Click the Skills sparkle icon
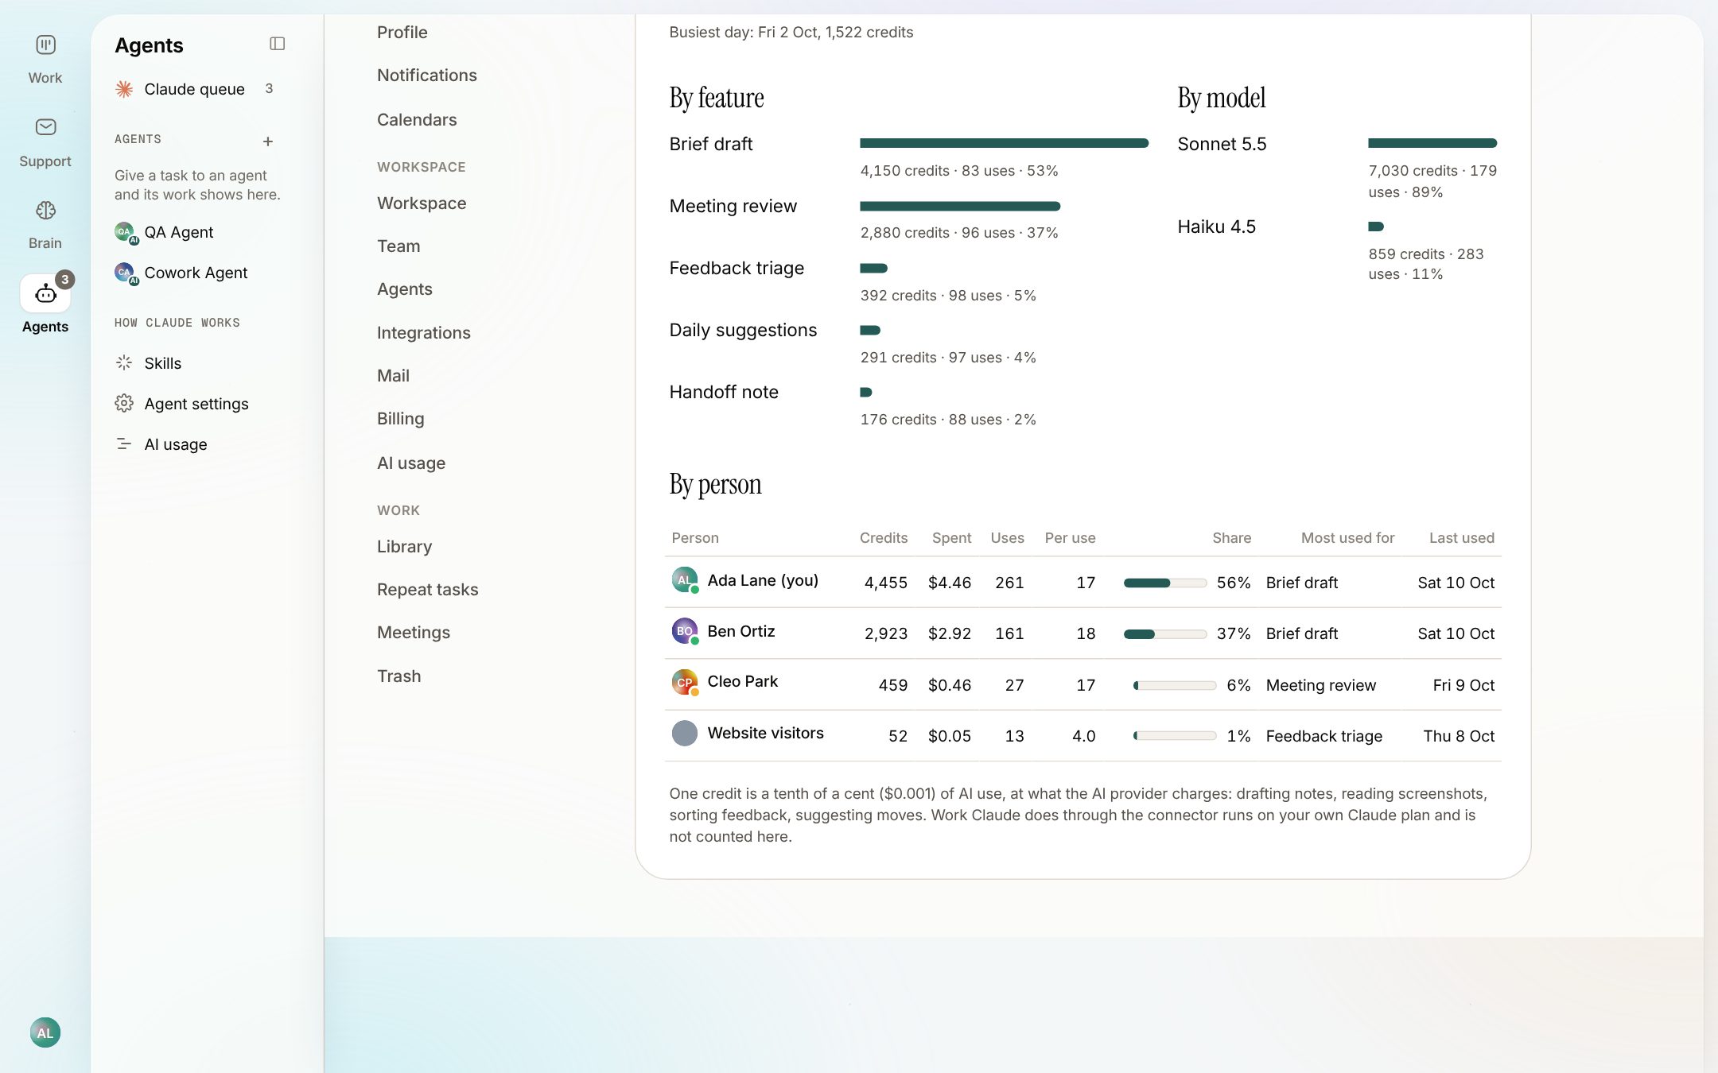1718x1073 pixels. click(x=124, y=362)
